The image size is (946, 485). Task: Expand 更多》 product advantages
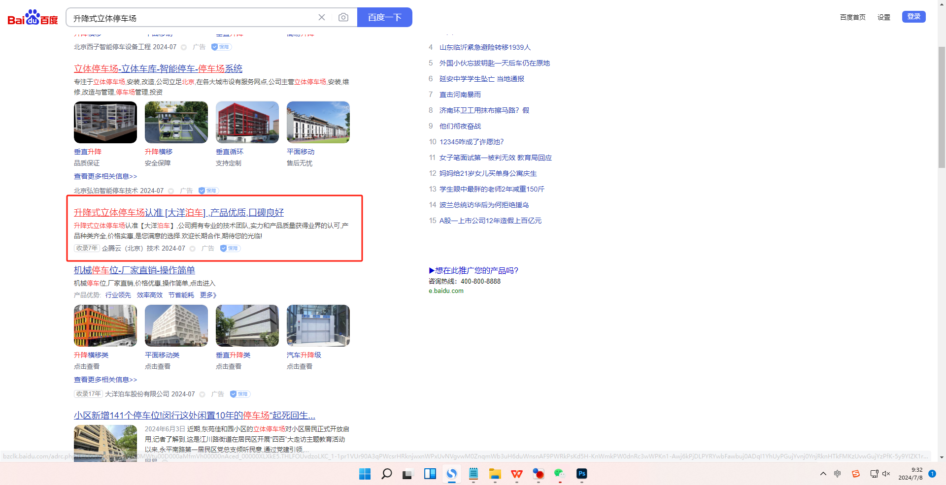[x=208, y=295]
